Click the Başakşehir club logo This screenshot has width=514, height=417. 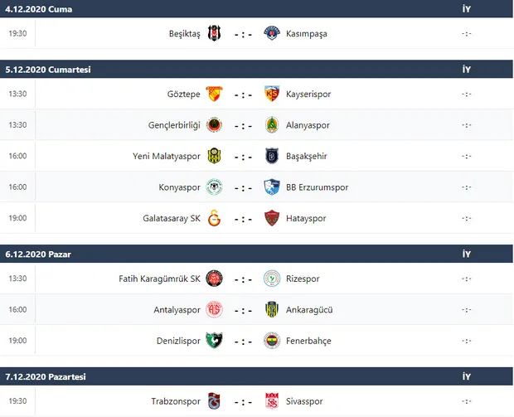271,156
